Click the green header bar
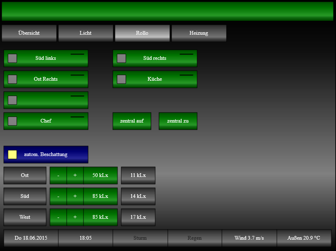 point(167,11)
